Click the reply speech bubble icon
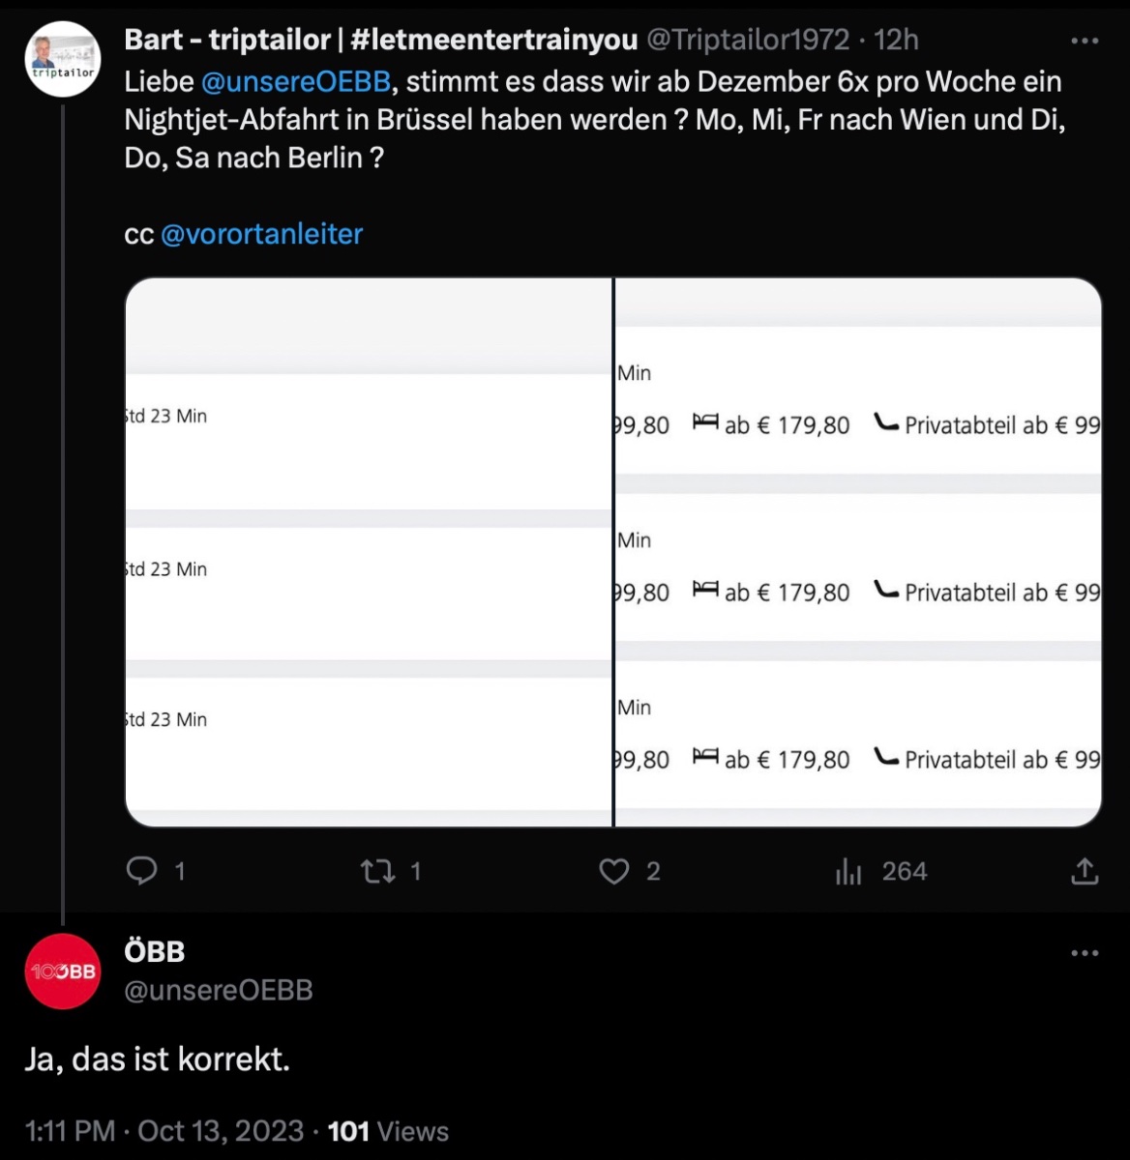 click(142, 871)
